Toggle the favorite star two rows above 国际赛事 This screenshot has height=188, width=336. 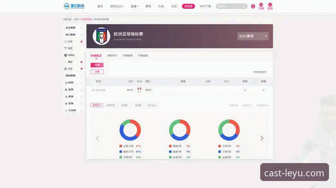[x=81, y=61]
